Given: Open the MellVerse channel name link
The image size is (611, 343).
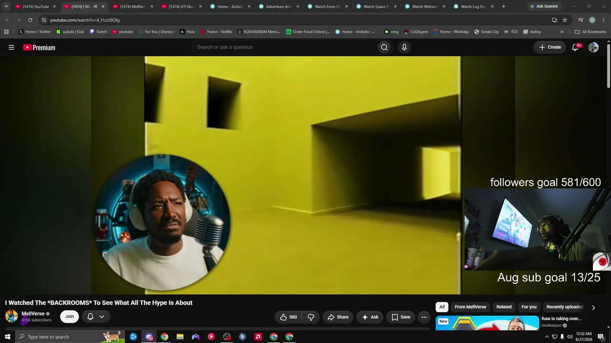Looking at the screenshot, I should point(33,313).
